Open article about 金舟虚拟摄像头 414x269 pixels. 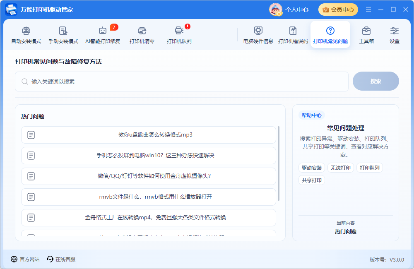pos(149,176)
